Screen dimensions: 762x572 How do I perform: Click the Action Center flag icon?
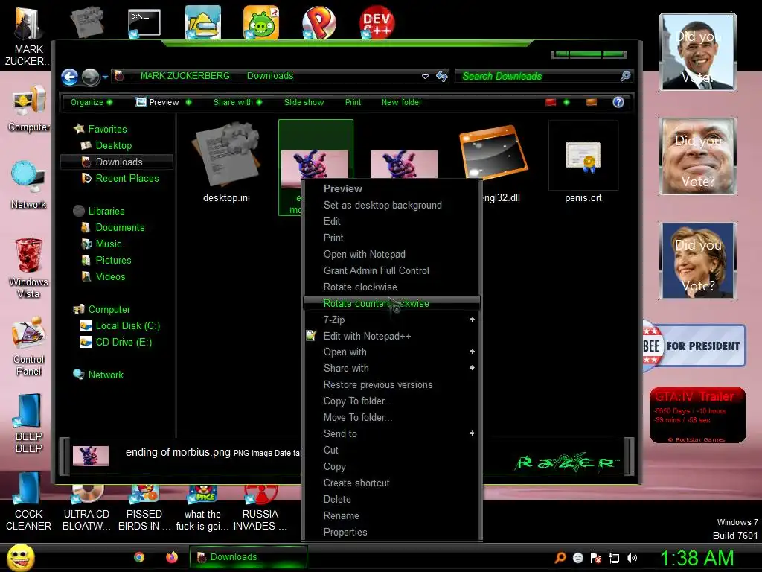coord(596,558)
